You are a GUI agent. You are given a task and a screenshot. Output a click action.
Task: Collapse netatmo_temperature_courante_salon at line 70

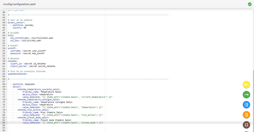point(6,89)
